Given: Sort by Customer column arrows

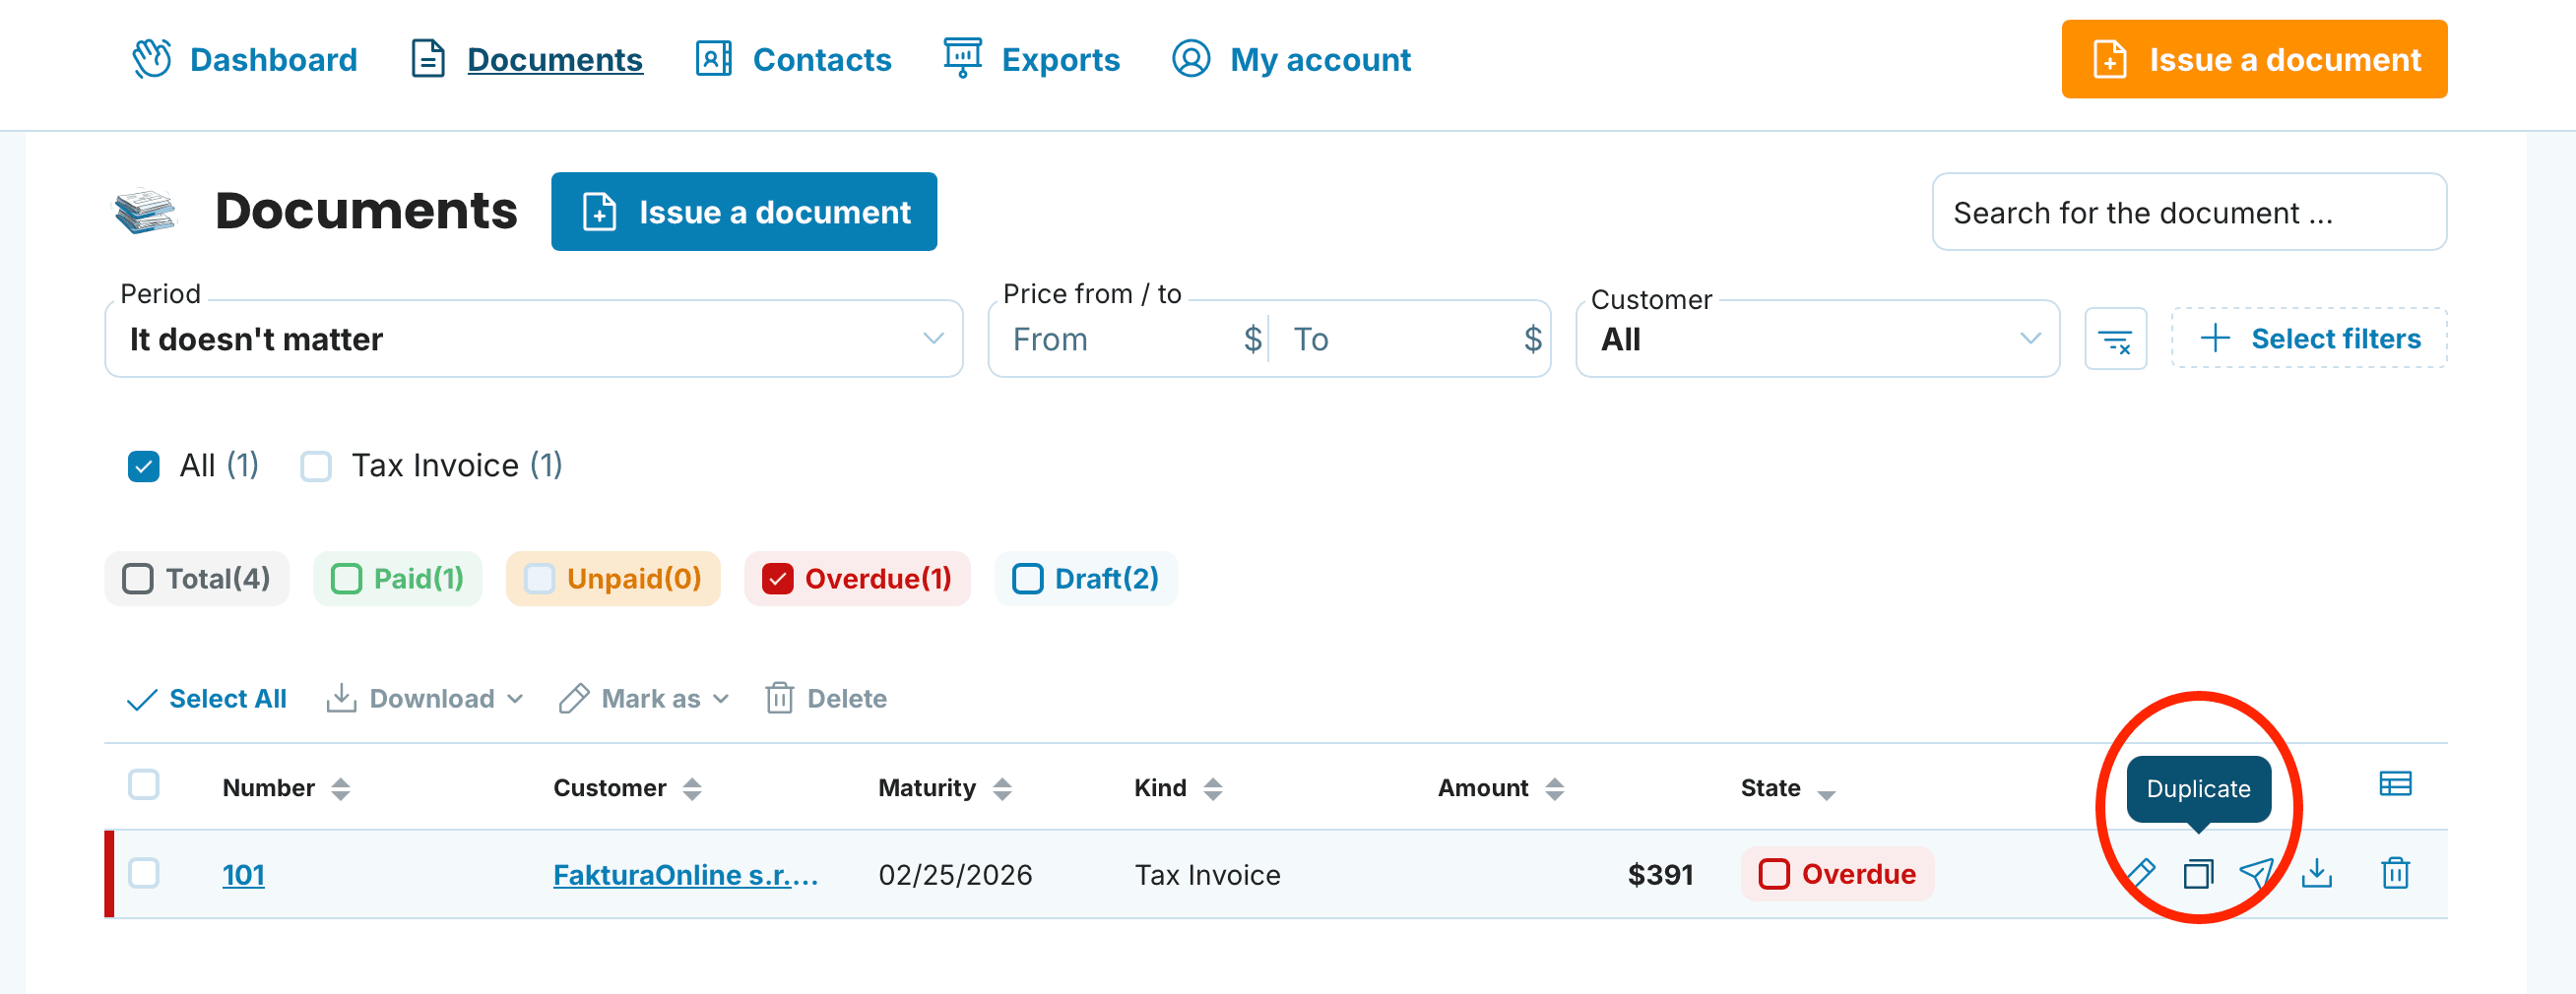Looking at the screenshot, I should pyautogui.click(x=692, y=789).
